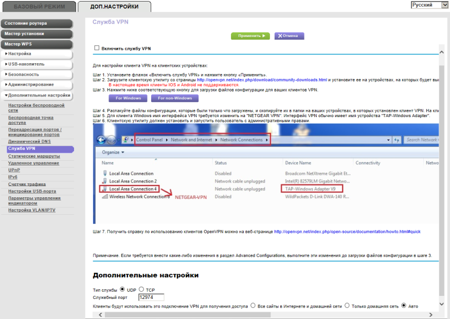Click the Отмена button
Image resolution: width=450 pixels, height=319 pixels.
289,36
